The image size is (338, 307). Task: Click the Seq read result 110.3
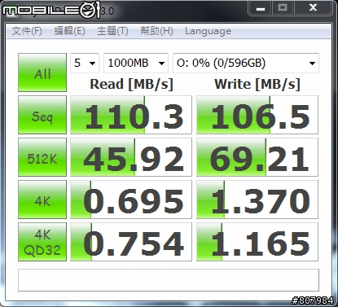click(x=131, y=115)
